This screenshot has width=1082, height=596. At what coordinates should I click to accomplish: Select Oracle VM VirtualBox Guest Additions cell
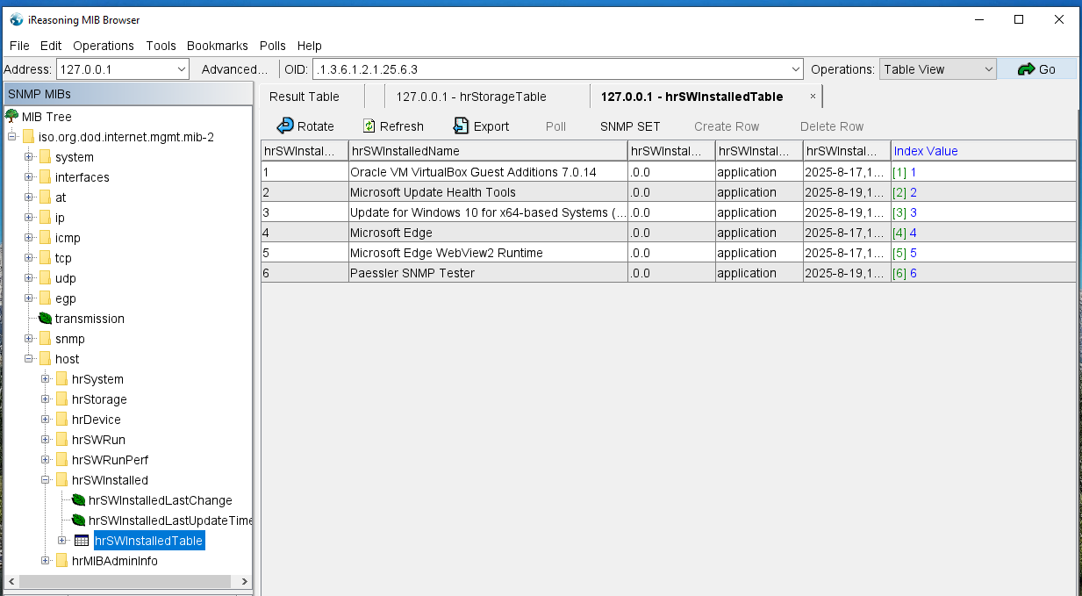point(488,172)
